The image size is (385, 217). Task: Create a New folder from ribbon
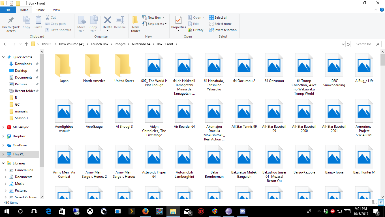point(135,24)
